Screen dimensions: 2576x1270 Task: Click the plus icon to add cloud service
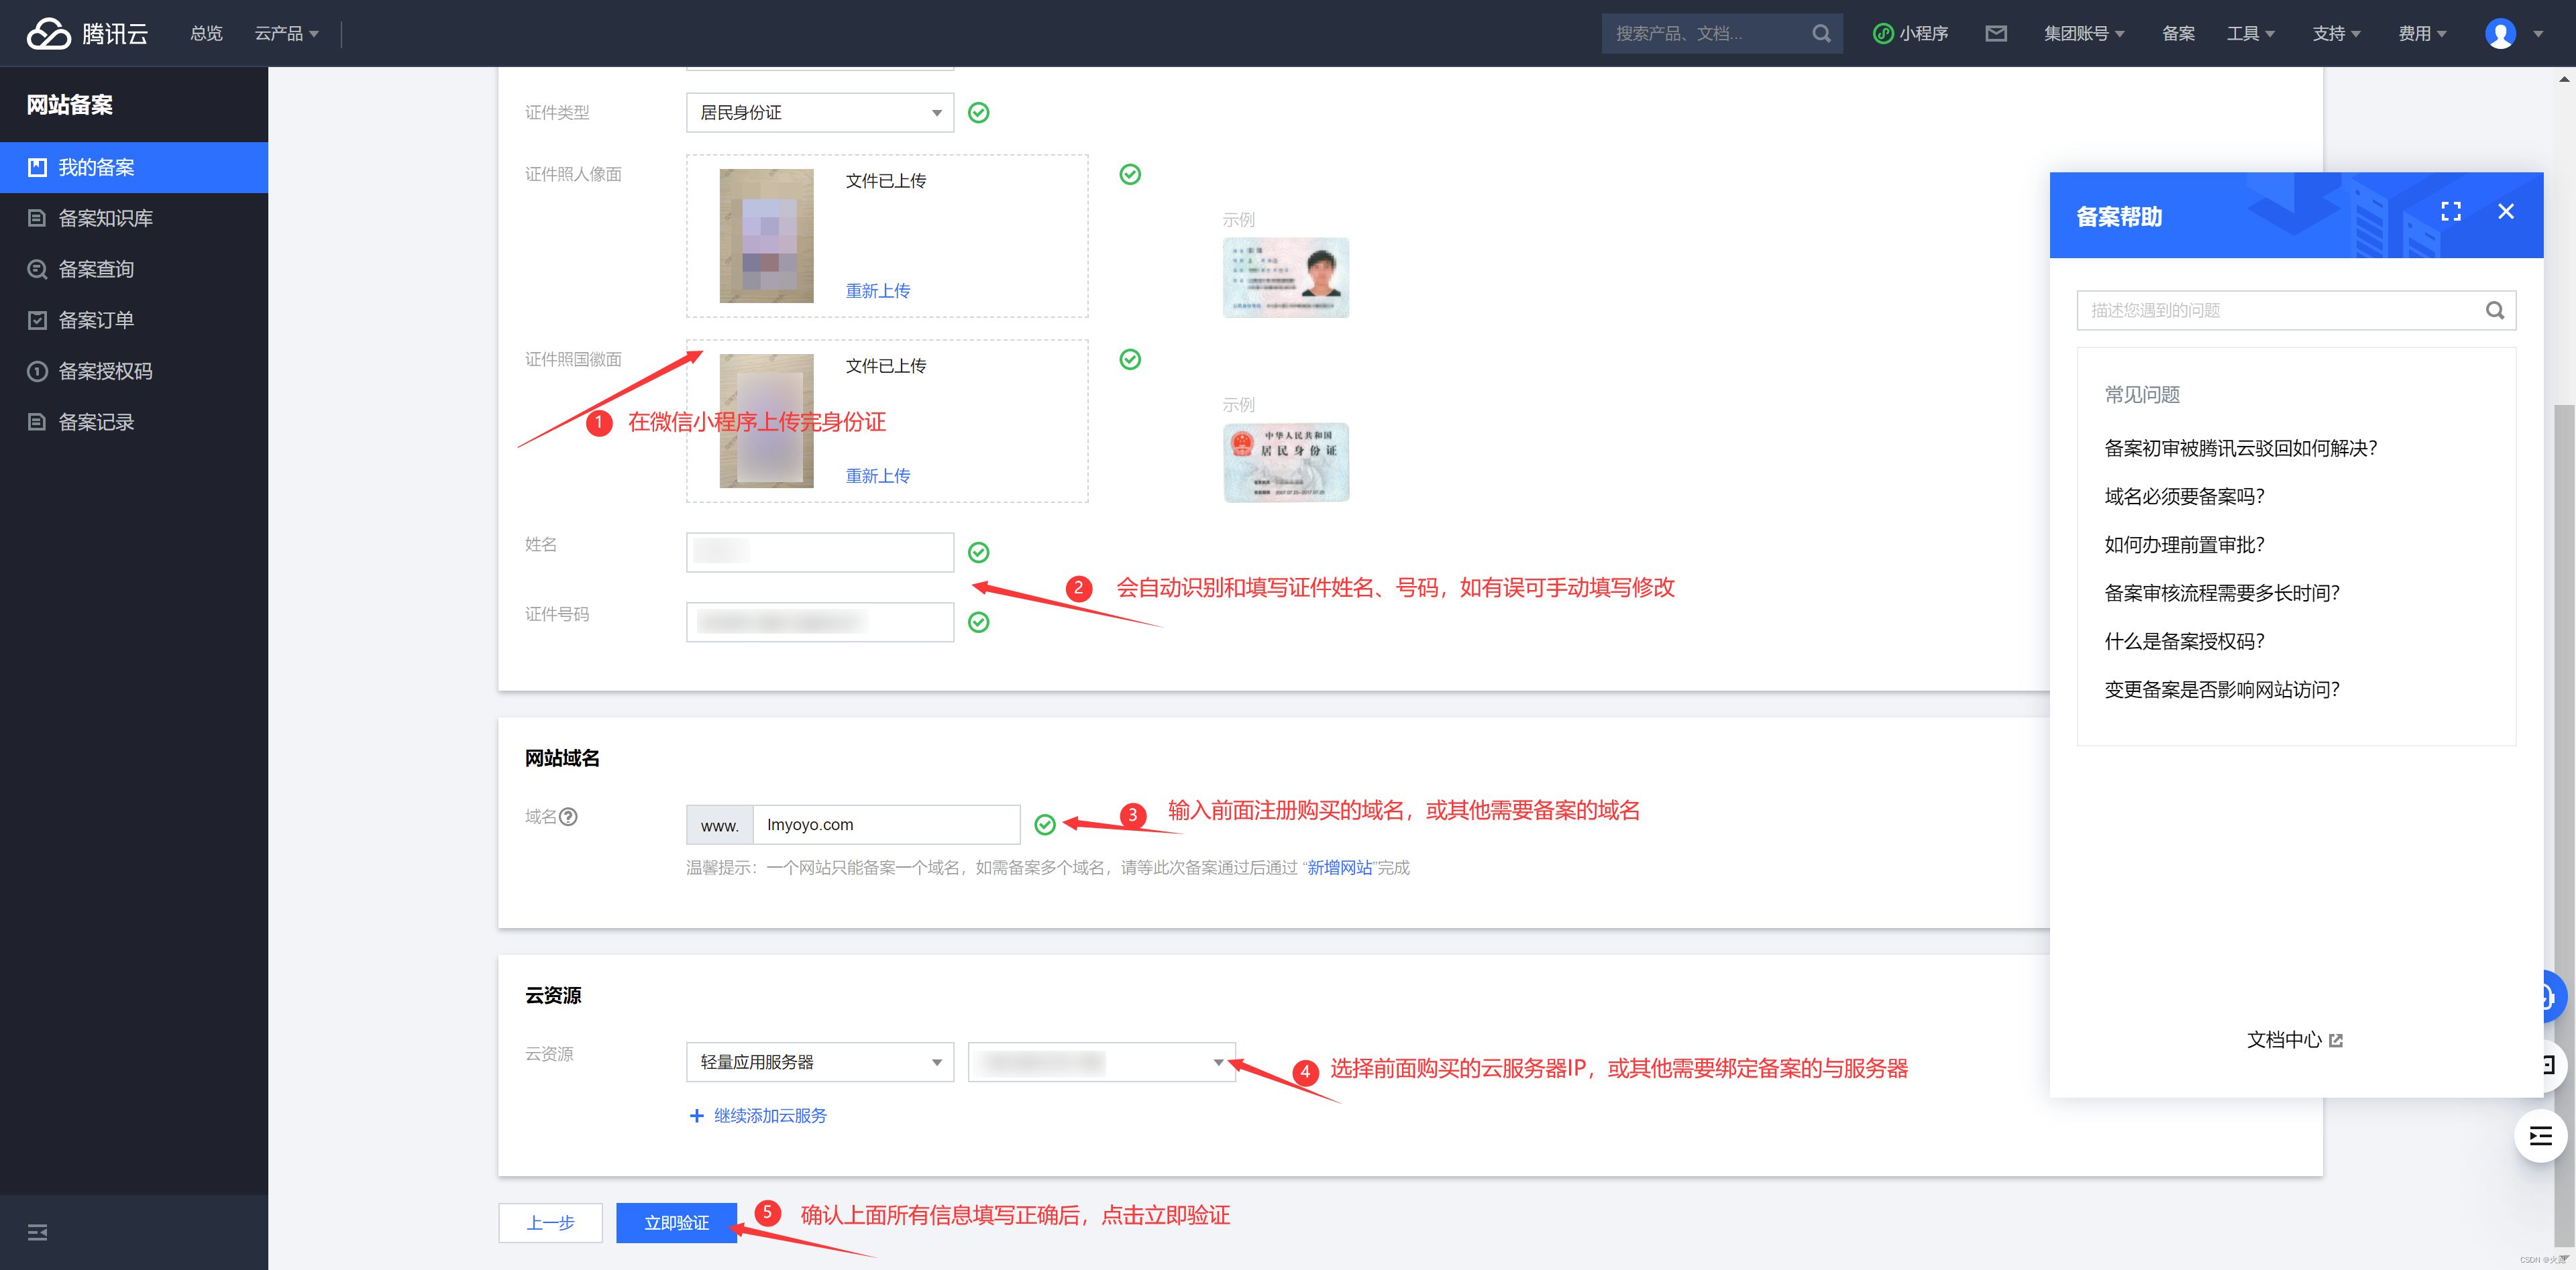click(697, 1115)
